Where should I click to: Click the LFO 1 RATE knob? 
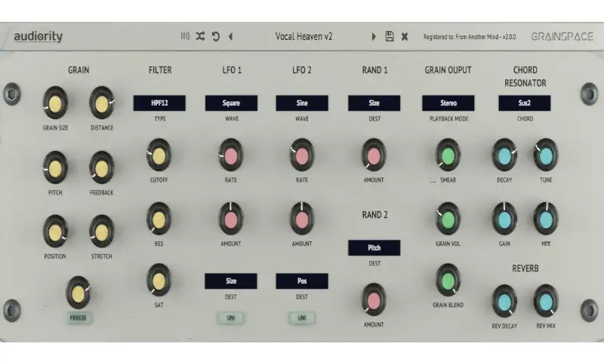231,156
